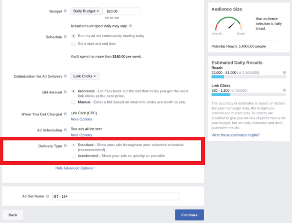Viewport: 292px width, 223px height.
Task: Open More Options under When You Get Charged
Action: (81, 119)
